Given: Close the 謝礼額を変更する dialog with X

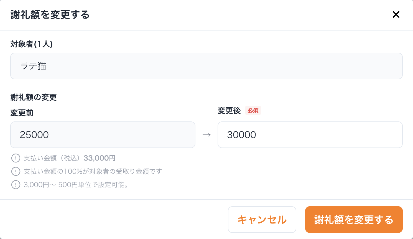Looking at the screenshot, I should coord(396,14).
